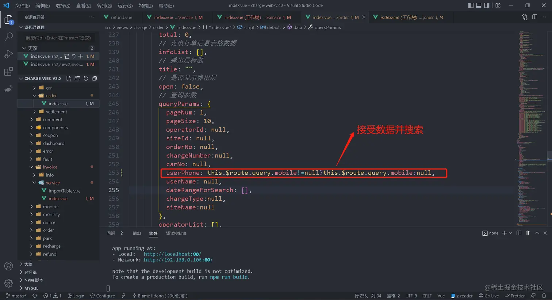Image resolution: width=552 pixels, height=300 pixels.
Task: Click the feedback icon in status bar
Action: point(533,296)
